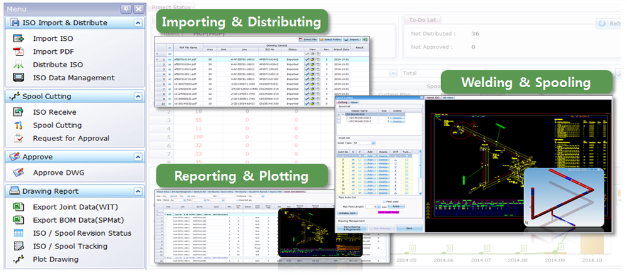The image size is (627, 276).
Task: Pin the Menu panel with pushpin icon
Action: point(126,8)
